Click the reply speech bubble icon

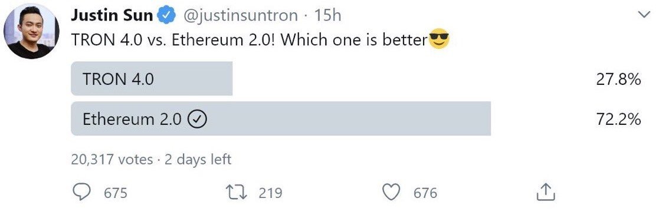click(x=81, y=193)
